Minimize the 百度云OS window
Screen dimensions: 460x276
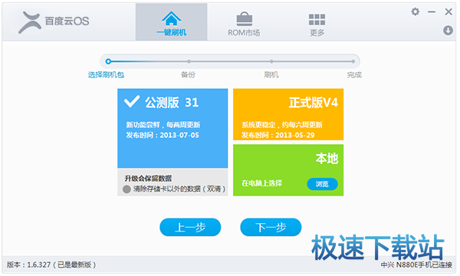coord(431,11)
